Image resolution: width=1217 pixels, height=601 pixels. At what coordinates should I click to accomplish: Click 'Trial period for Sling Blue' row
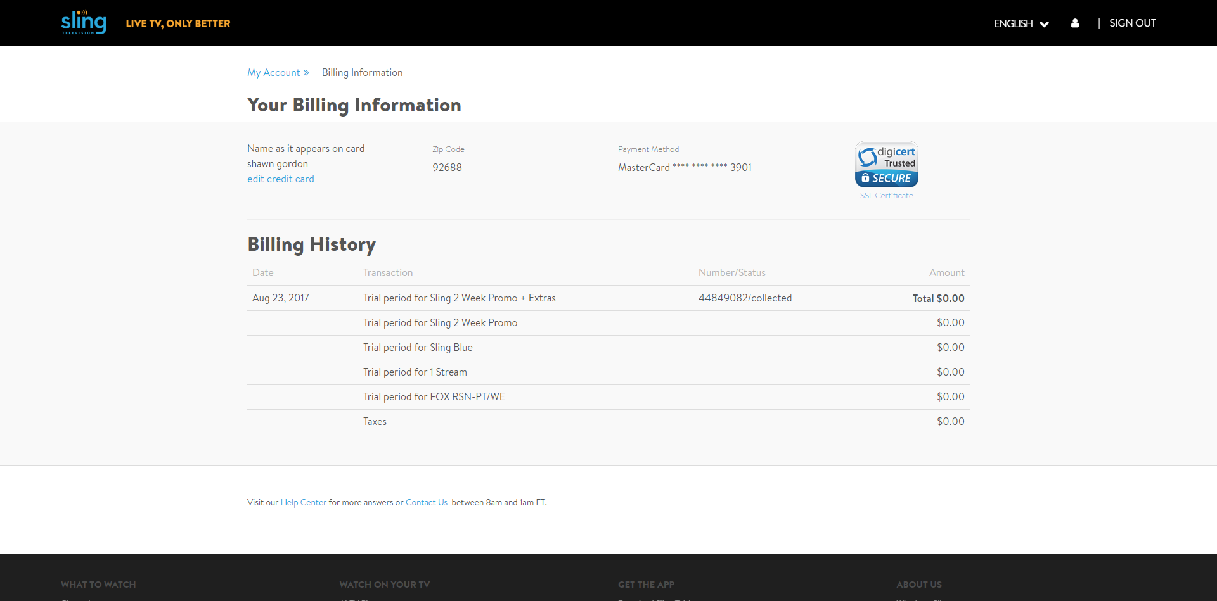point(608,348)
